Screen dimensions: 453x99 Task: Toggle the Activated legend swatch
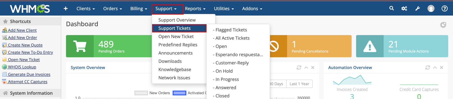pos(179,93)
